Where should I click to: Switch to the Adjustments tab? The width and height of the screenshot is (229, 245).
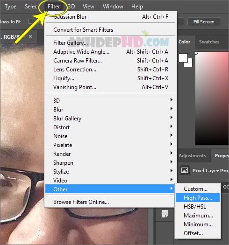coord(192,155)
